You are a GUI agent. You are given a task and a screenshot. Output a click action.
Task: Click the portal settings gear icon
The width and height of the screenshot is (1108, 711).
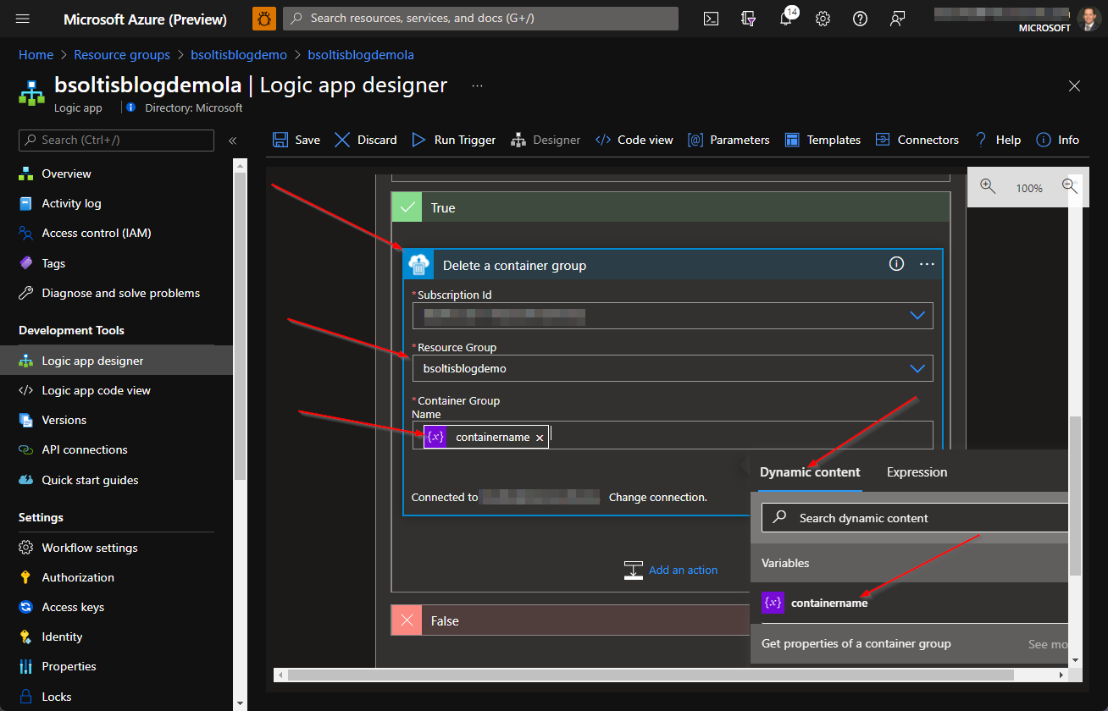[x=823, y=19]
